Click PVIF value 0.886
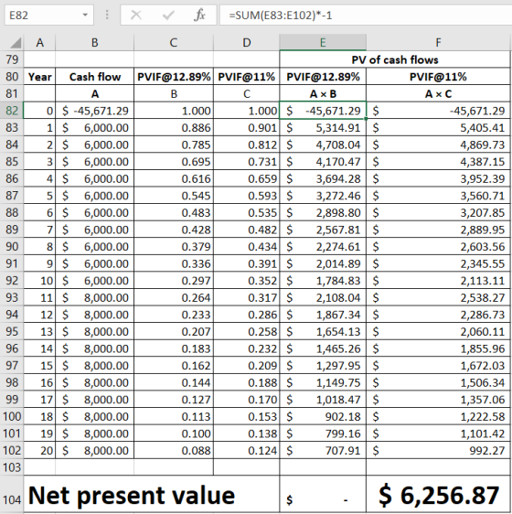 [174, 127]
